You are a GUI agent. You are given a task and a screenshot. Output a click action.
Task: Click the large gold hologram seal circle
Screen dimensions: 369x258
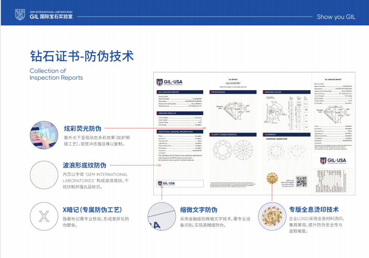point(272,216)
